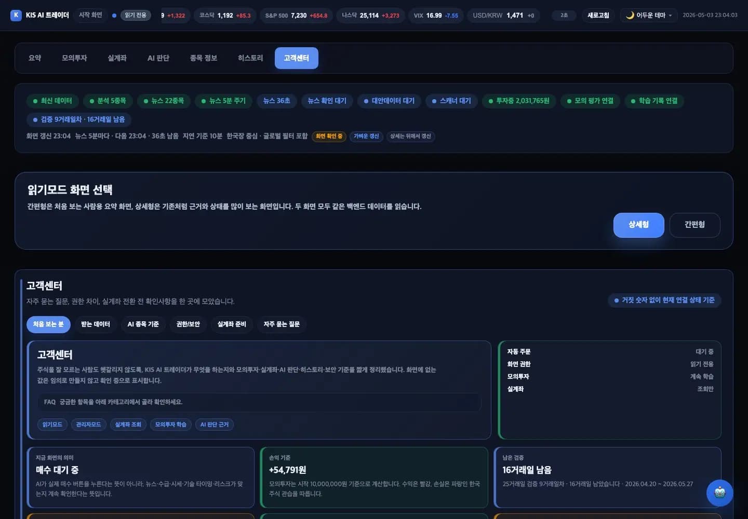This screenshot has height=519, width=748.
Task: Click the 새로고침 button
Action: point(598,15)
